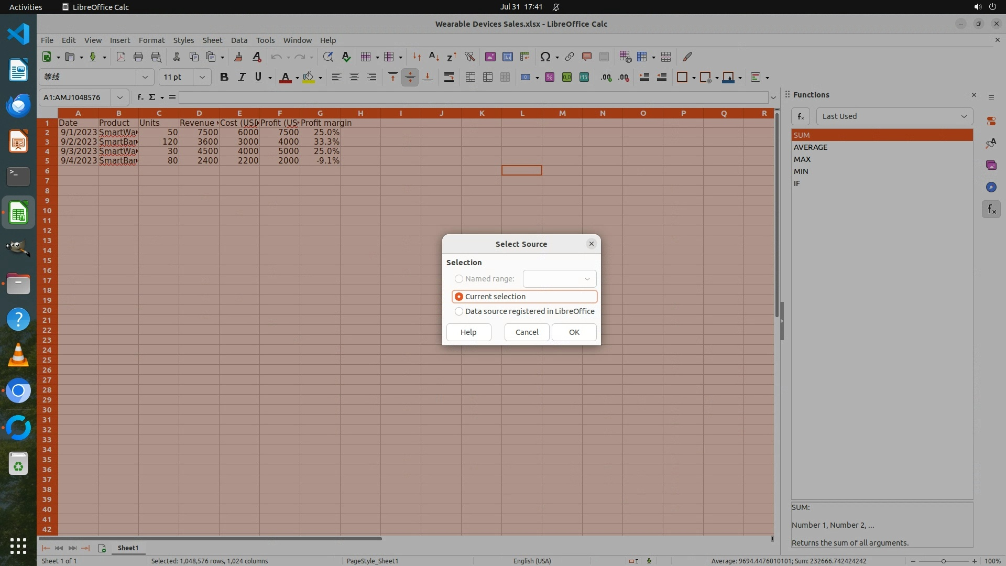1006x566 pixels.
Task: Switch to the Sheet1 tab
Action: (x=128, y=548)
